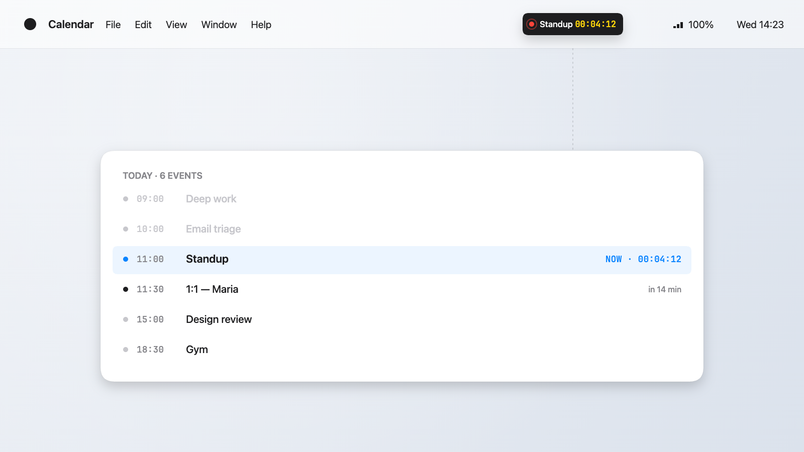This screenshot has height=452, width=804.
Task: Click the signal strength bars icon
Action: click(x=678, y=25)
